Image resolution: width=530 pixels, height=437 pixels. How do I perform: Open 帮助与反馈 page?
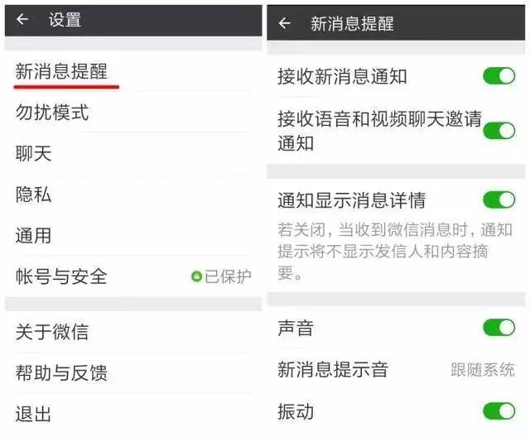[133, 372]
